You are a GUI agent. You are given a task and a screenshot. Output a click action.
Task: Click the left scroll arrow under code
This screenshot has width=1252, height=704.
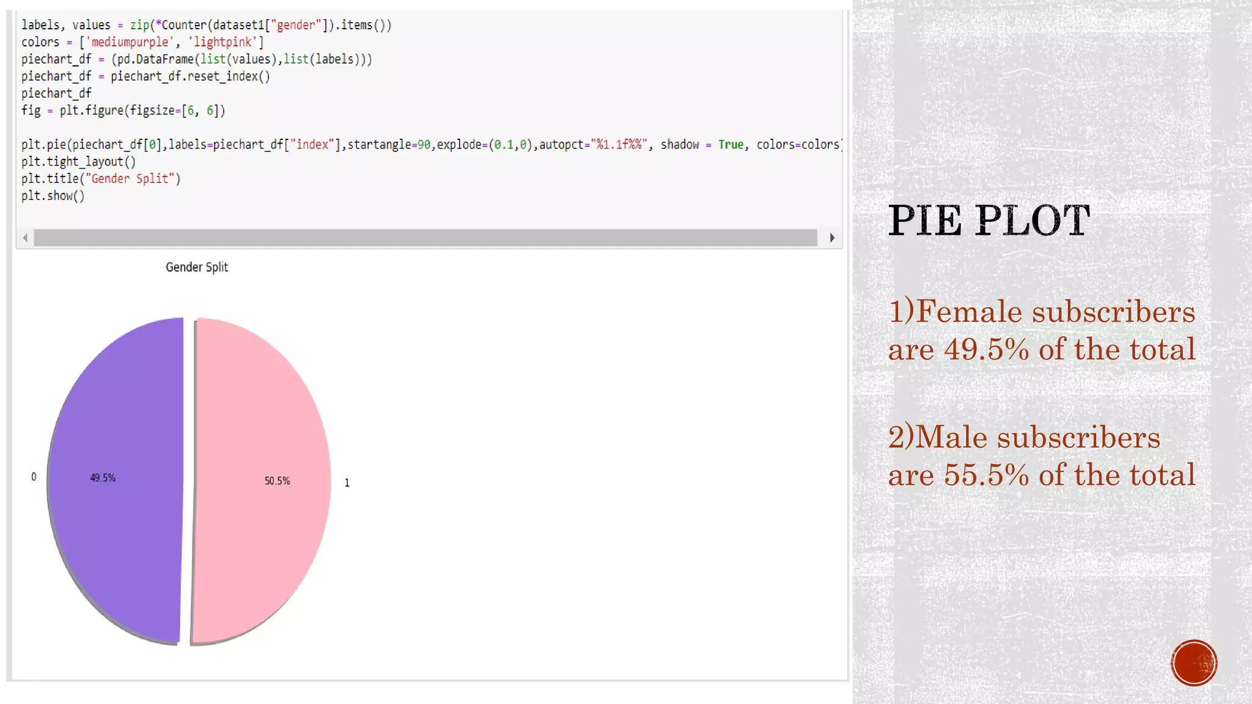25,238
